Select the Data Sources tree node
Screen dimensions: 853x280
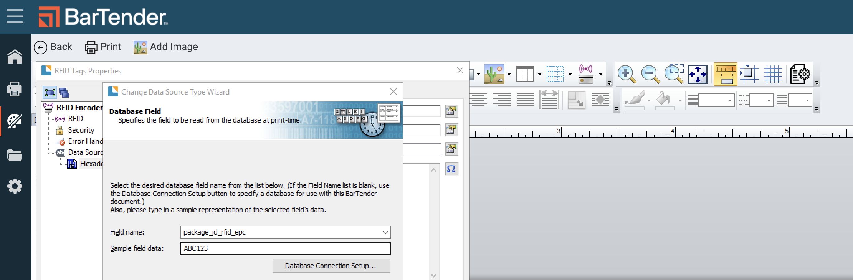tap(79, 152)
